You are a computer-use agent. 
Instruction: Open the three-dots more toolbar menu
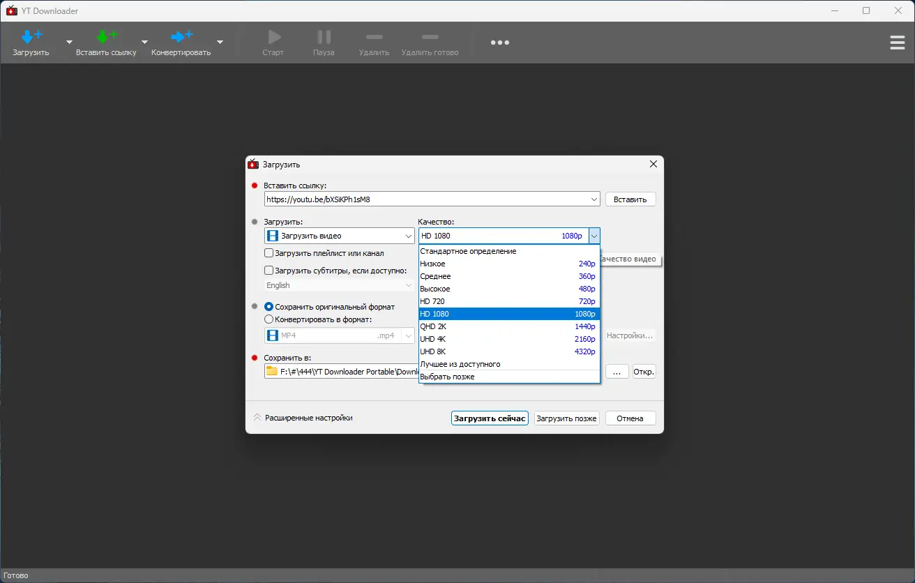(x=500, y=43)
